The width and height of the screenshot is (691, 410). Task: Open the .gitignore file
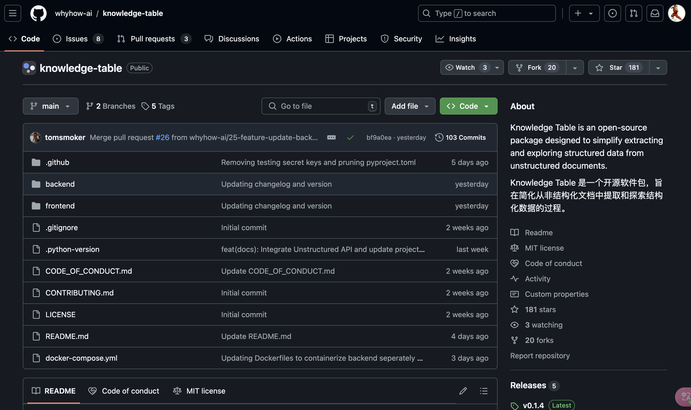coord(61,228)
